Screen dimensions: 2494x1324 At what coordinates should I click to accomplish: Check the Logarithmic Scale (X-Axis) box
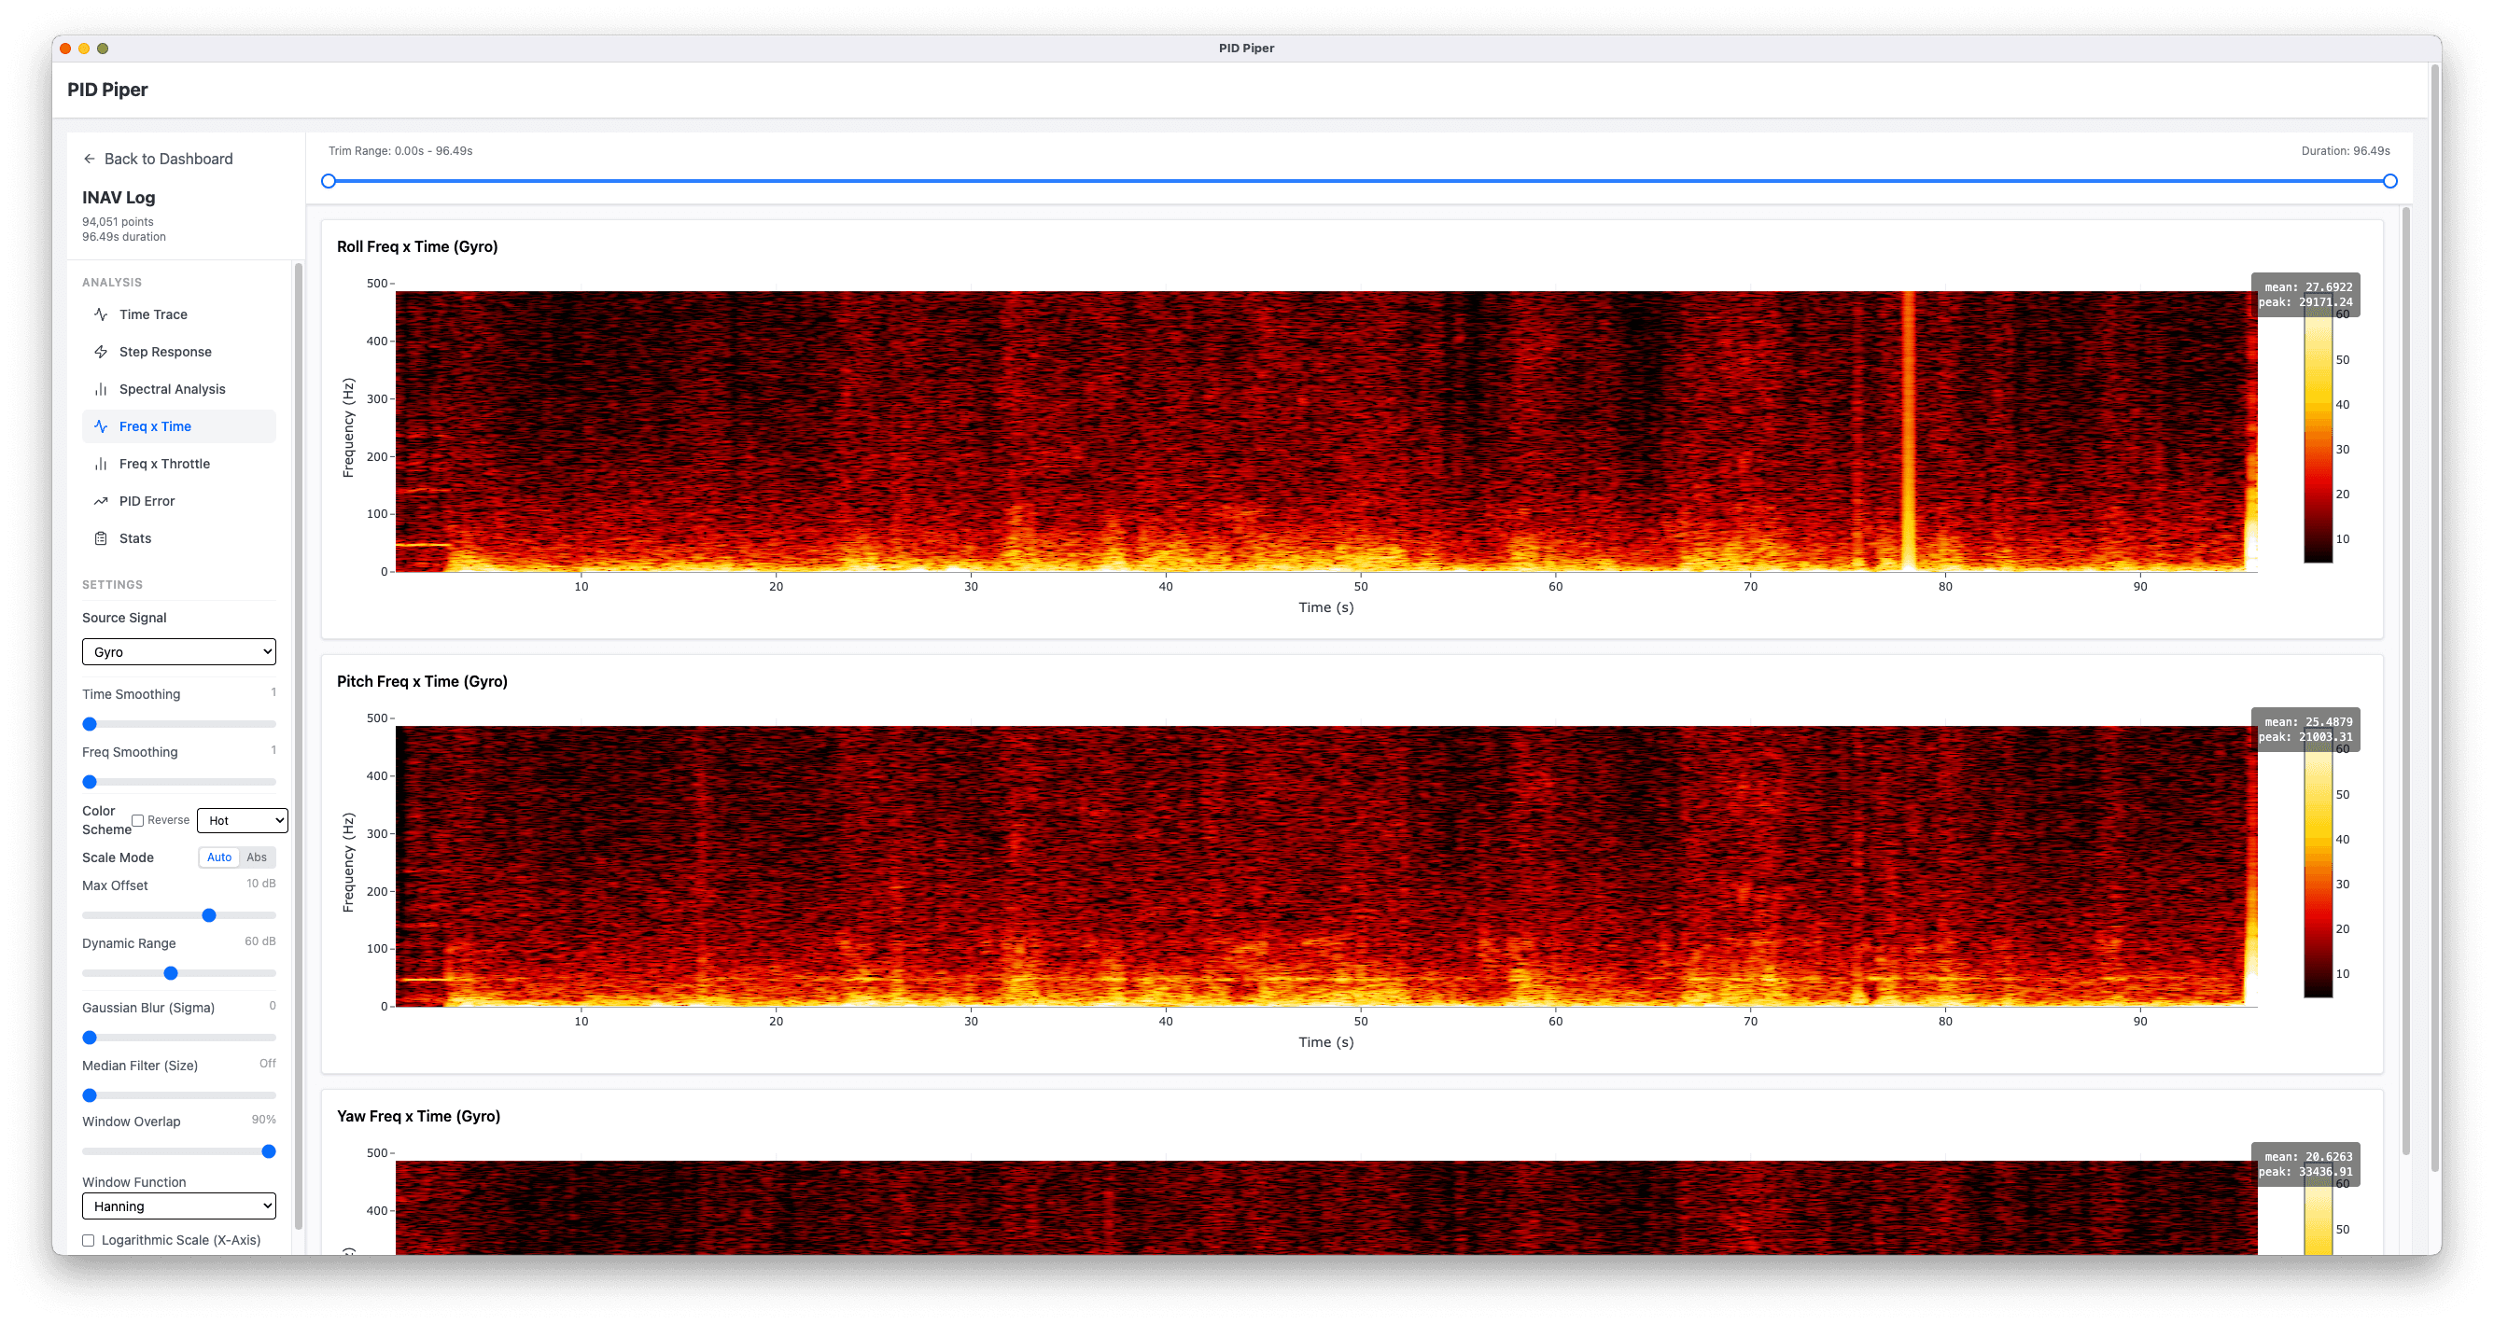88,1240
